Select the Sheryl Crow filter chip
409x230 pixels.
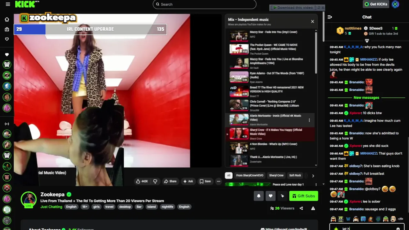click(x=276, y=175)
